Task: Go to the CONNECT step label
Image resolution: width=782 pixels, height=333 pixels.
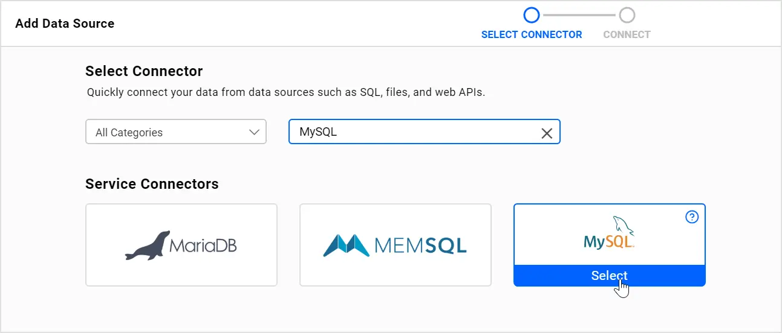Action: (627, 35)
